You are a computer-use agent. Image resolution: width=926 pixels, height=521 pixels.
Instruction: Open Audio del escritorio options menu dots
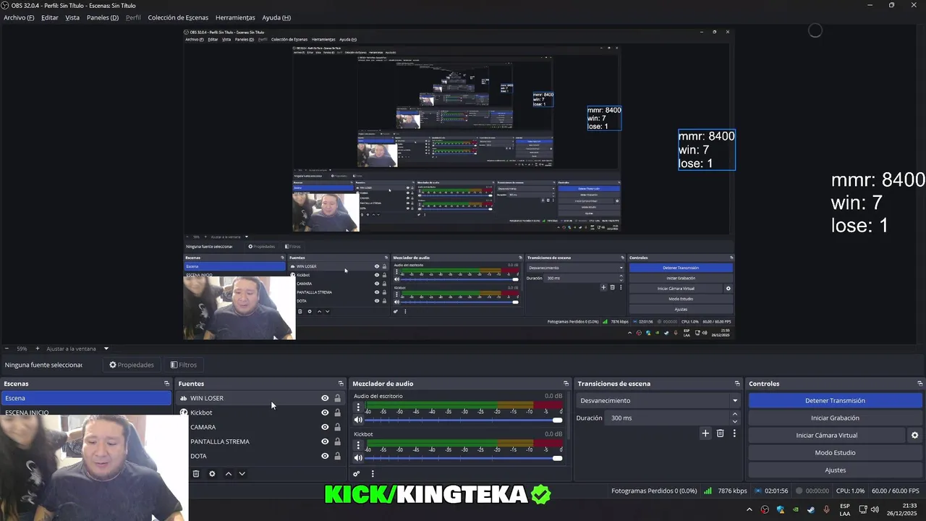pyautogui.click(x=357, y=407)
